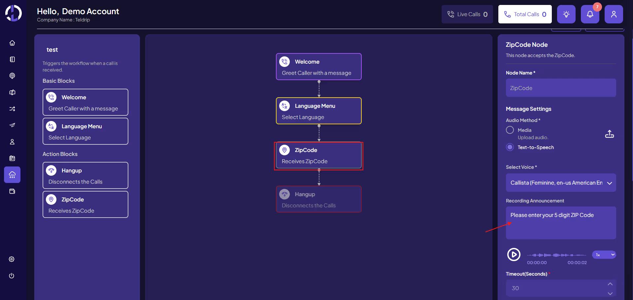Increase timeout seconds with up arrow
The width and height of the screenshot is (633, 300).
(610, 284)
